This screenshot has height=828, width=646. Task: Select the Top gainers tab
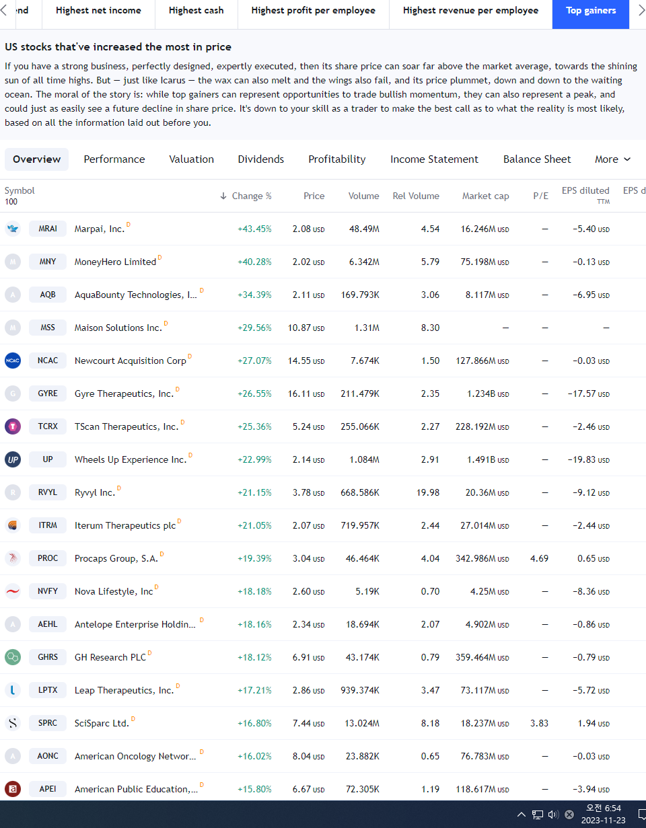coord(591,11)
